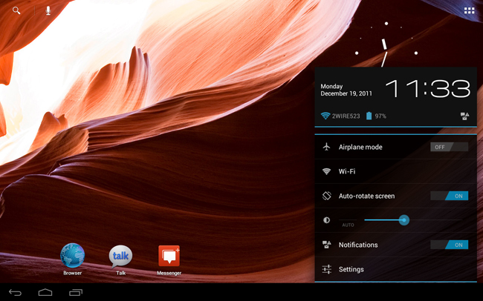
Task: Turn off Auto-rotate screen switch
Action: pyautogui.click(x=449, y=196)
